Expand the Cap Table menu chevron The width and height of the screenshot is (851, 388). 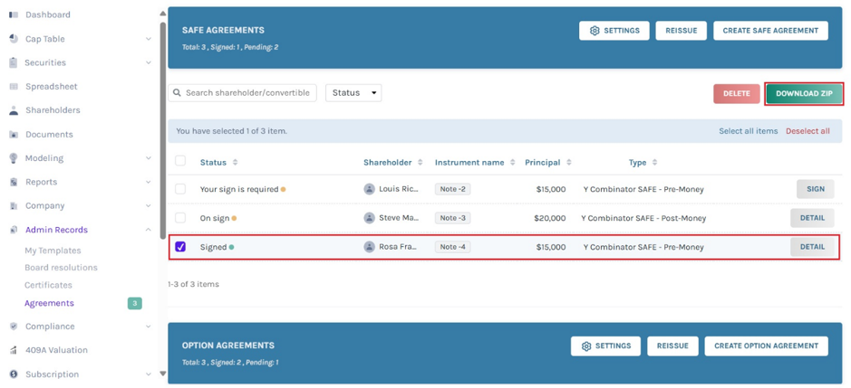148,39
